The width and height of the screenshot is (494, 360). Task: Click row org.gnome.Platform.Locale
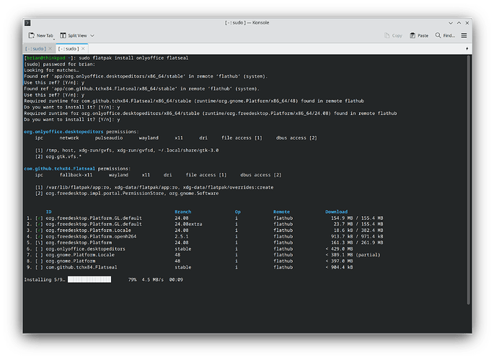(x=203, y=255)
